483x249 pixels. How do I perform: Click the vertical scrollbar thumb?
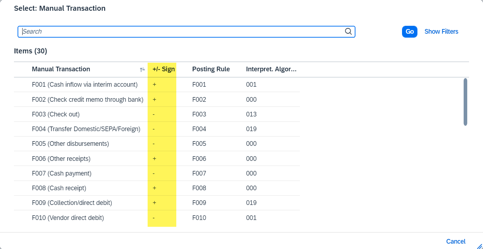[x=465, y=102]
